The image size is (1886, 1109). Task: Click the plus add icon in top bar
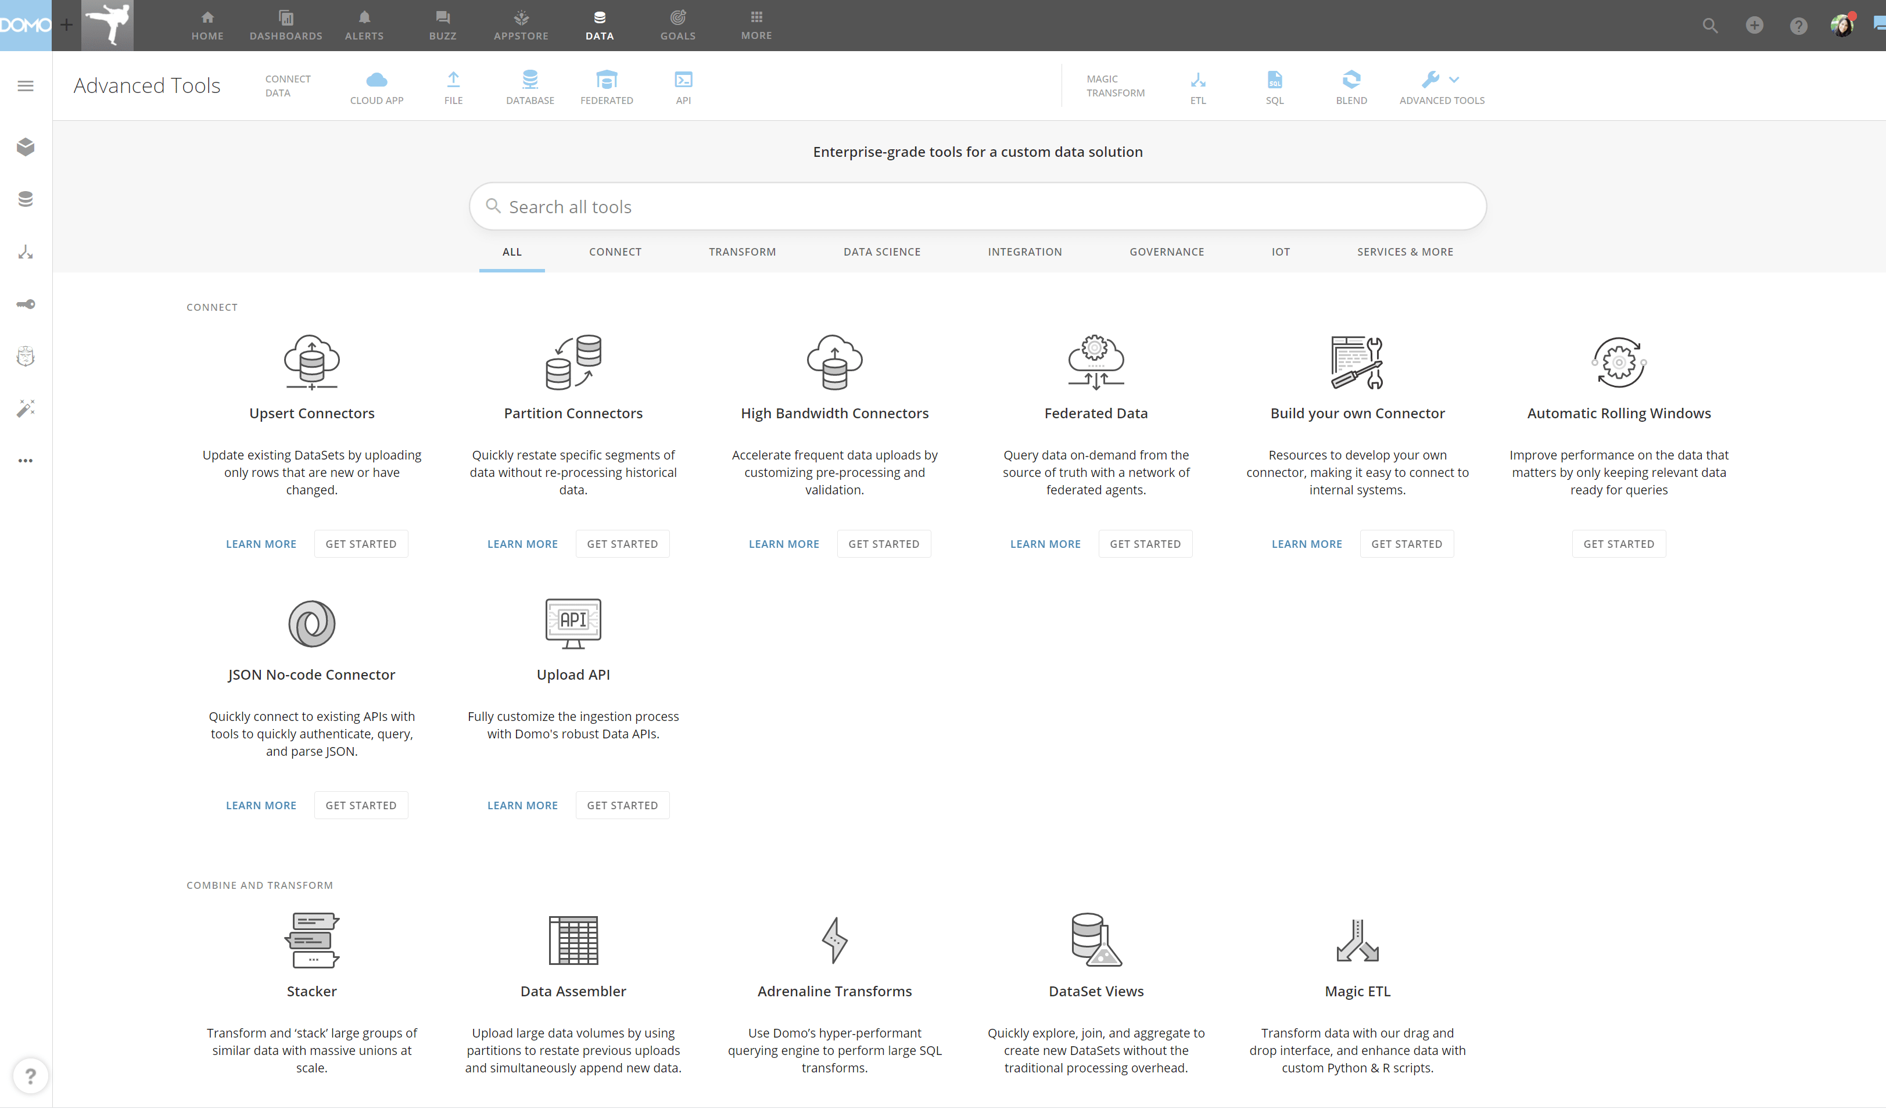(1754, 26)
